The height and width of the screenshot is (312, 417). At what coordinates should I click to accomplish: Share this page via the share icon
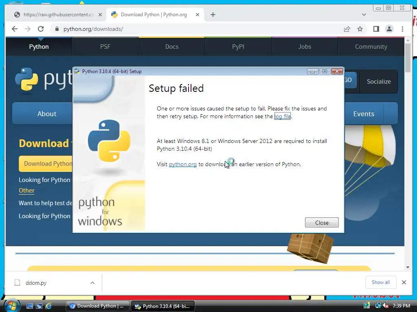[x=347, y=29]
